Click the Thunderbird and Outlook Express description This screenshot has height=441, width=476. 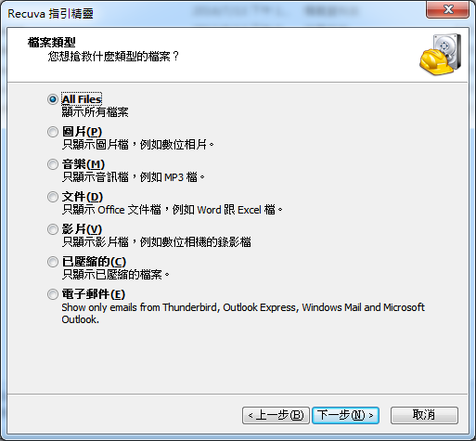pyautogui.click(x=243, y=313)
